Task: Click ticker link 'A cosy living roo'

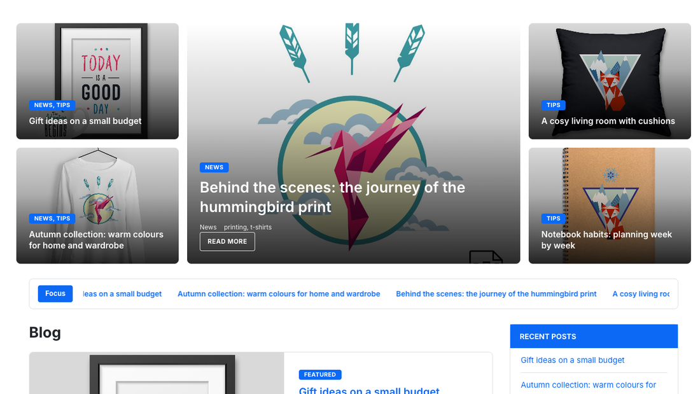Action: [641, 294]
